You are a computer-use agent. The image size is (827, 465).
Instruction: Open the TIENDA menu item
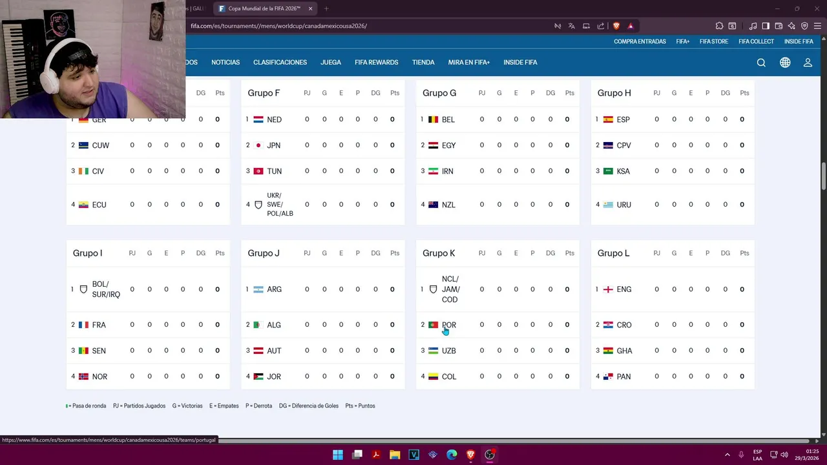(423, 63)
